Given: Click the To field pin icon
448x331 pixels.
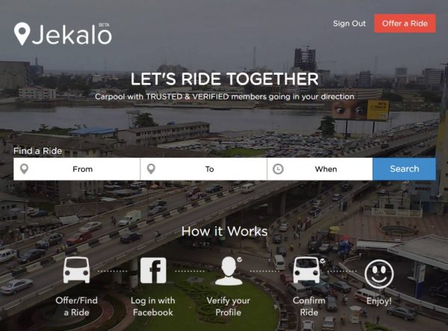Looking at the screenshot, I should click(x=151, y=169).
